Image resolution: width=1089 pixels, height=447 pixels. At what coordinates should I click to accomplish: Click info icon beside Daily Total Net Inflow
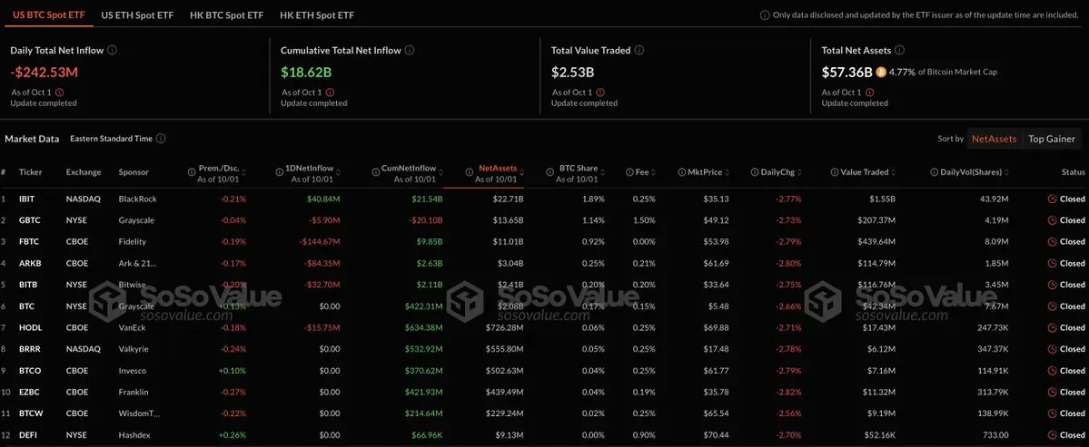click(x=113, y=51)
